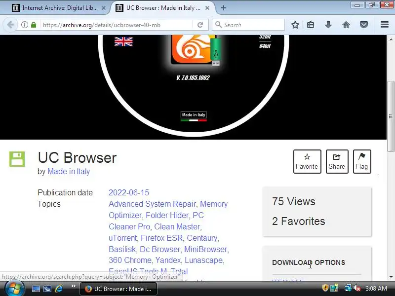The height and width of the screenshot is (296, 395).
Task: Close the Internet Archive: Digital Library tab
Action: pyautogui.click(x=104, y=8)
